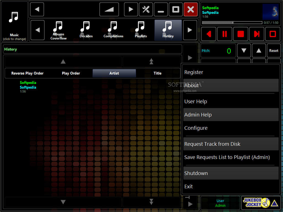Sort history by Play Order

point(71,73)
